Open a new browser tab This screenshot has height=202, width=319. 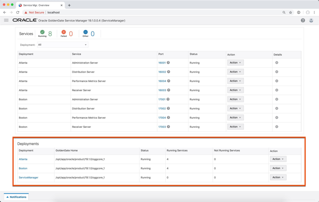[x=69, y=5]
